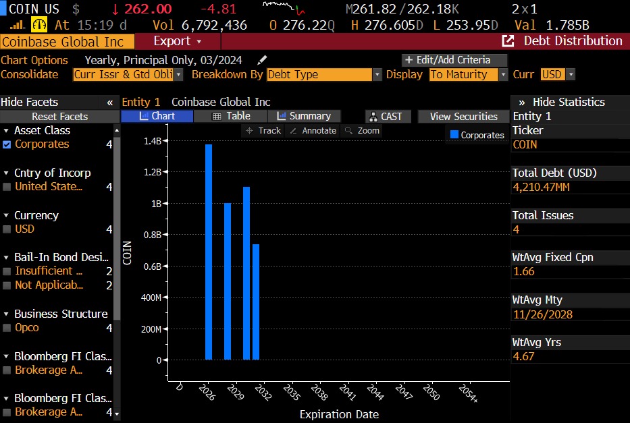This screenshot has height=423, width=630.
Task: Click the WtAvg Yrs value 4.67
Action: tap(524, 357)
